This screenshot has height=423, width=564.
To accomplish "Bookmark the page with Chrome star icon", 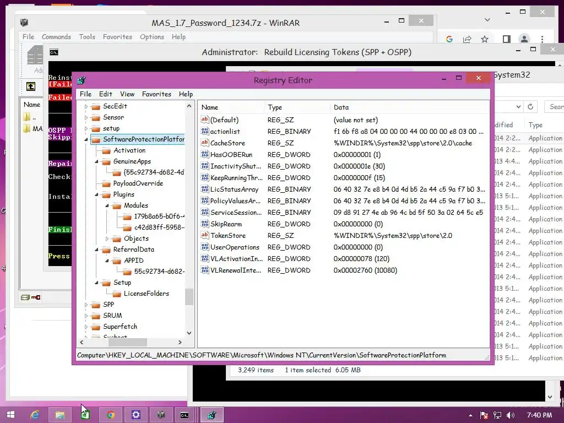I will tap(485, 39).
